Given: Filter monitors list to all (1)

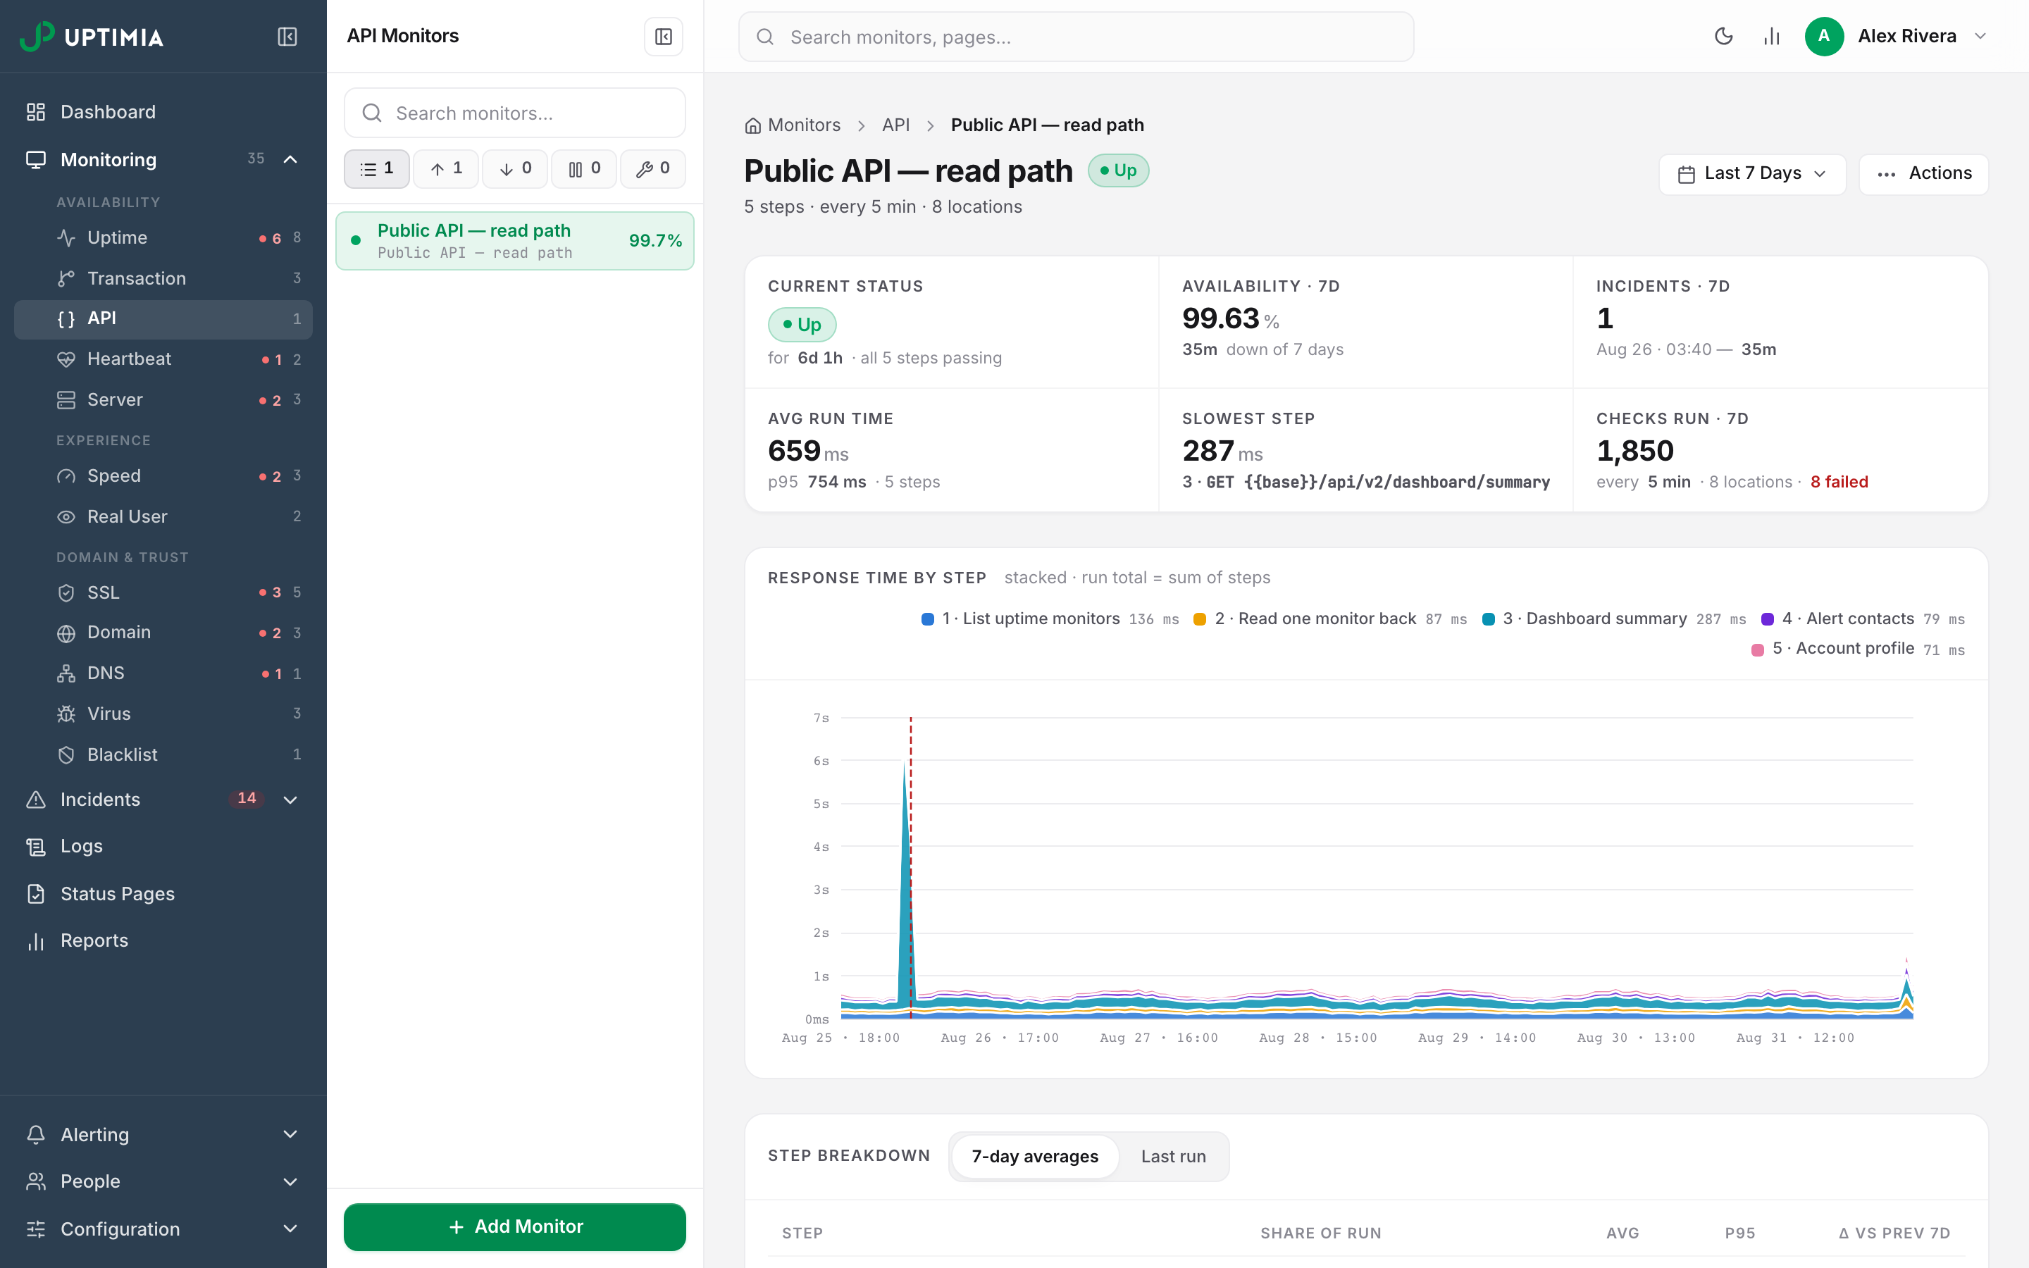Looking at the screenshot, I should point(376,168).
